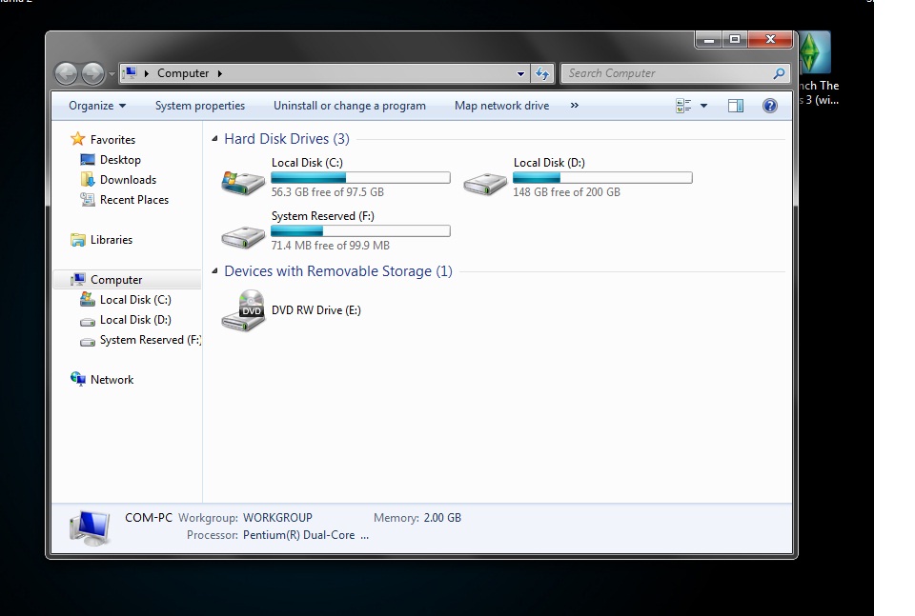This screenshot has height=616, width=915.
Task: Choose Map network drive
Action: click(502, 106)
